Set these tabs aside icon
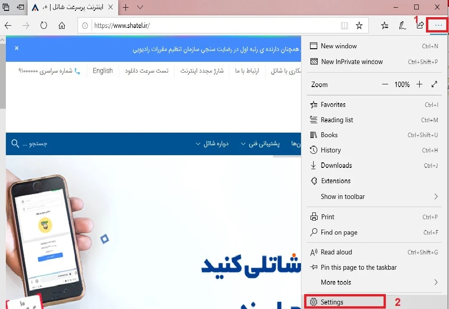This screenshot has width=449, height=309. (x=21, y=7)
